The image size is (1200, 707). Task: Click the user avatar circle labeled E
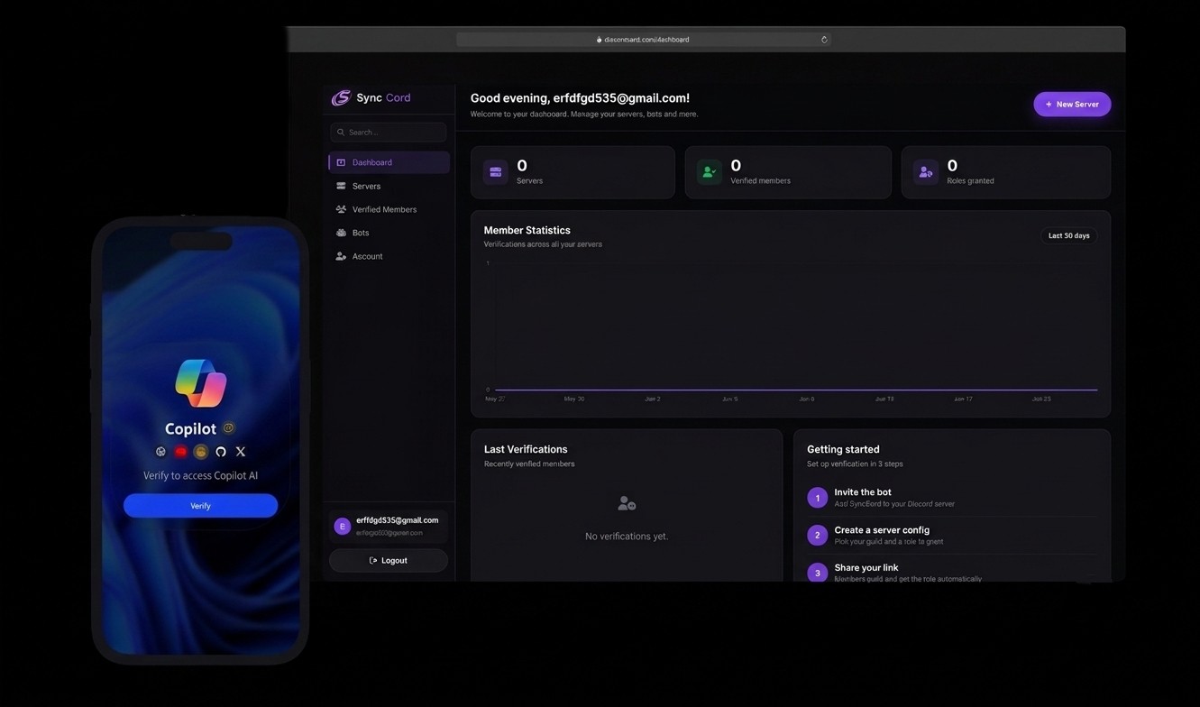(x=342, y=526)
